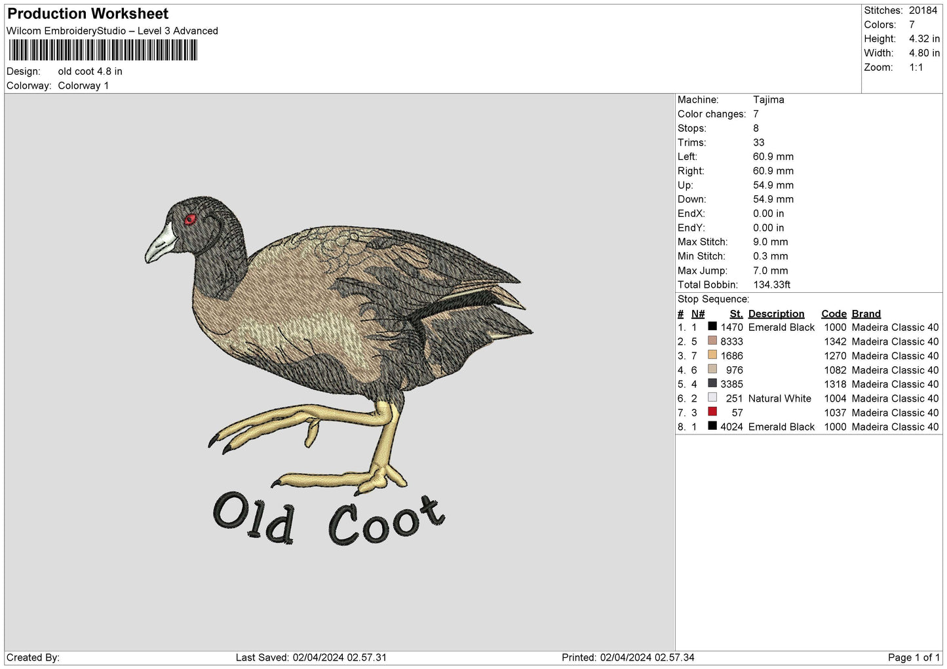
Task: Click 'Printed: 02/04/2024 02.57.34' footer
Action: pos(628,657)
